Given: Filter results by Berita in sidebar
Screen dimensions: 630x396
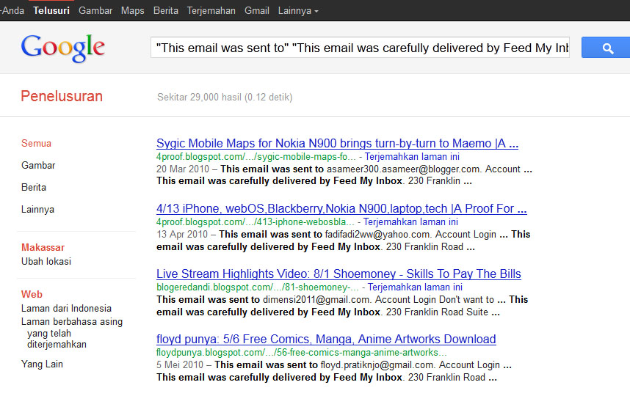Looking at the screenshot, I should pyautogui.click(x=34, y=187).
